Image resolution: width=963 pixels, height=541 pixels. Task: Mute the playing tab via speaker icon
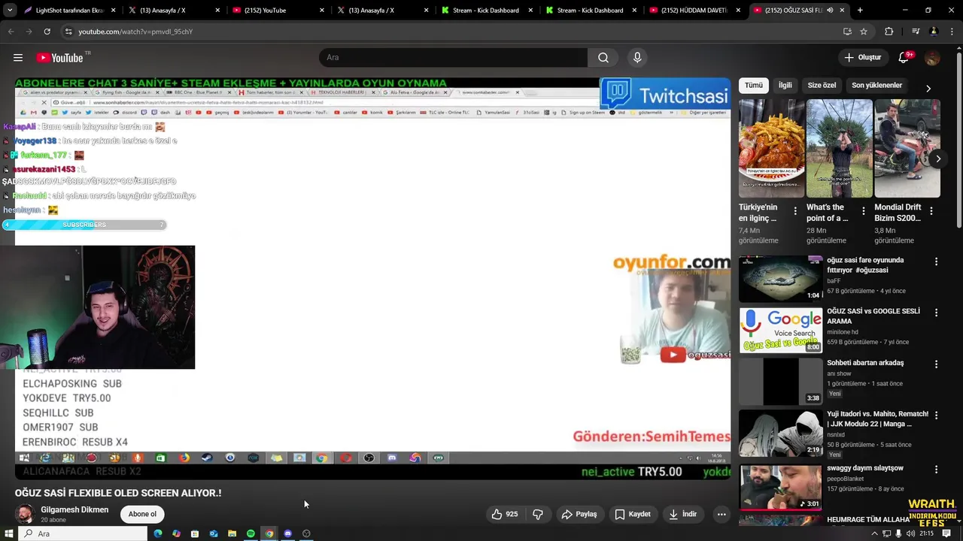pyautogui.click(x=831, y=11)
